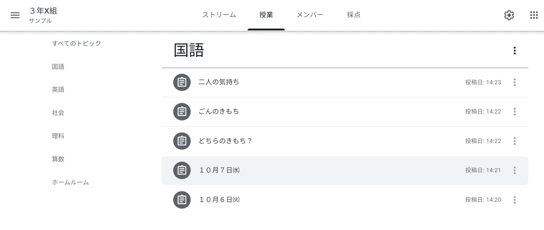Click assignment icon for 二人の気持ち
Image resolution: width=544 pixels, height=230 pixels.
point(182,82)
